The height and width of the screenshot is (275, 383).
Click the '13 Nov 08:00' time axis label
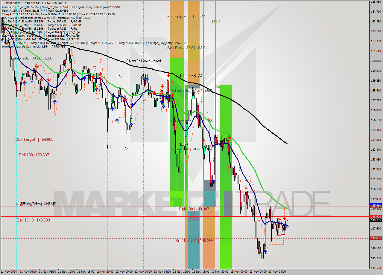[x=277, y=272]
